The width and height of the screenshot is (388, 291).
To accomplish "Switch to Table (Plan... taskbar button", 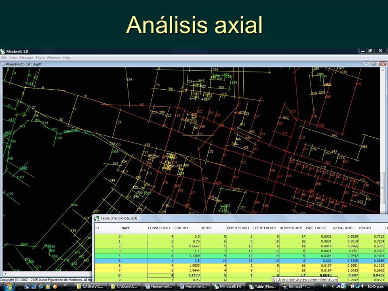I will point(263,287).
